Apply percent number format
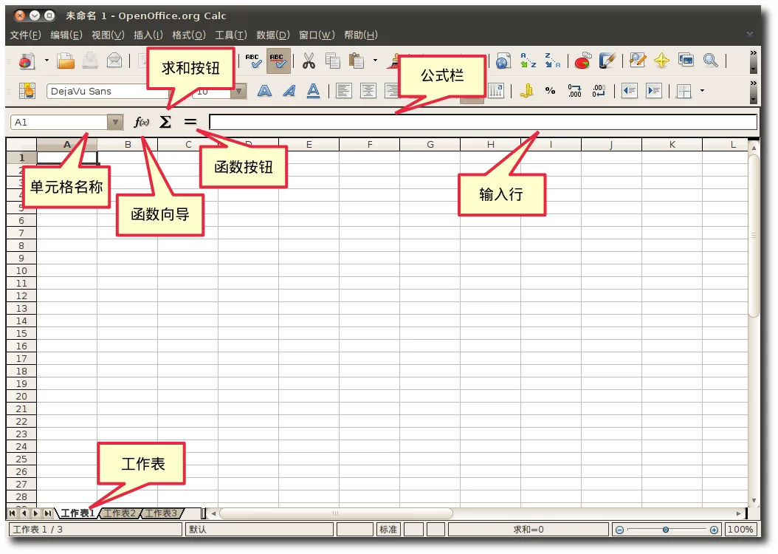The height and width of the screenshot is (554, 778). tap(550, 91)
